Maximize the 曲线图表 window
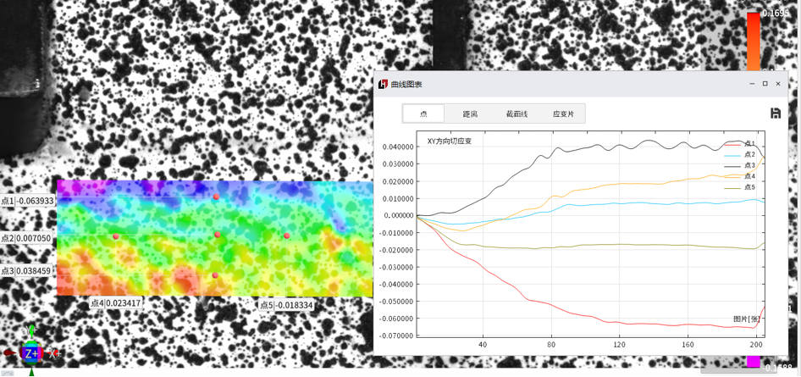This screenshot has width=801, height=377. (765, 84)
